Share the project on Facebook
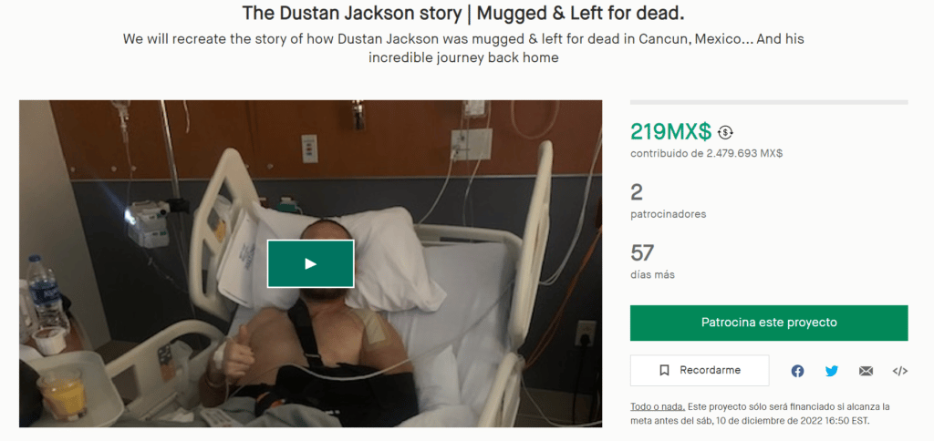 click(x=797, y=371)
